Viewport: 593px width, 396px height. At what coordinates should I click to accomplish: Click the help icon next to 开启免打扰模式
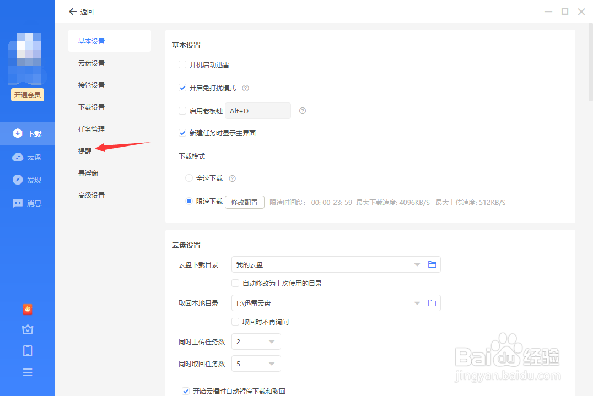tap(245, 88)
